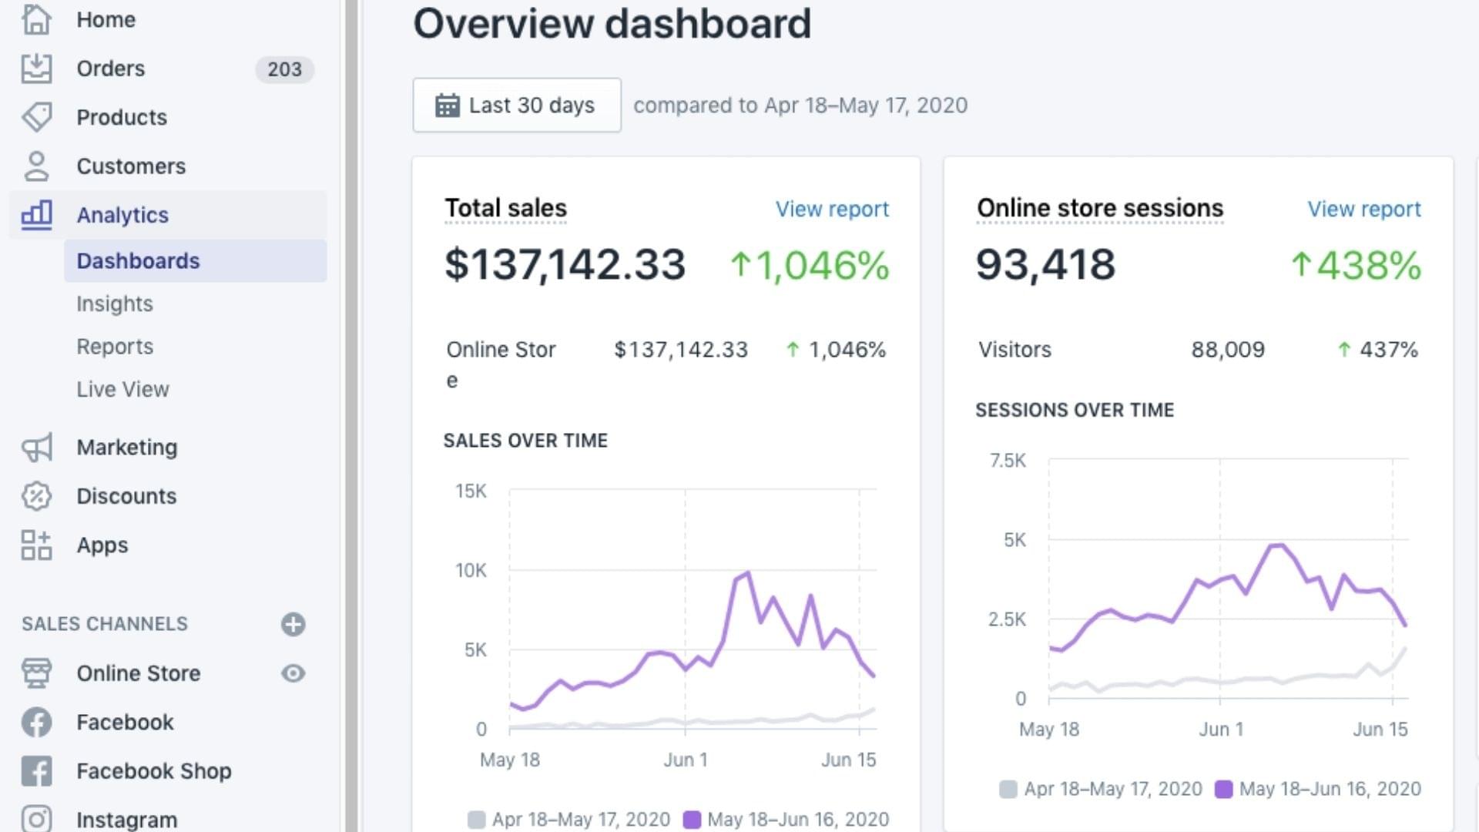
Task: Click the Online Store eye icon
Action: (x=293, y=673)
